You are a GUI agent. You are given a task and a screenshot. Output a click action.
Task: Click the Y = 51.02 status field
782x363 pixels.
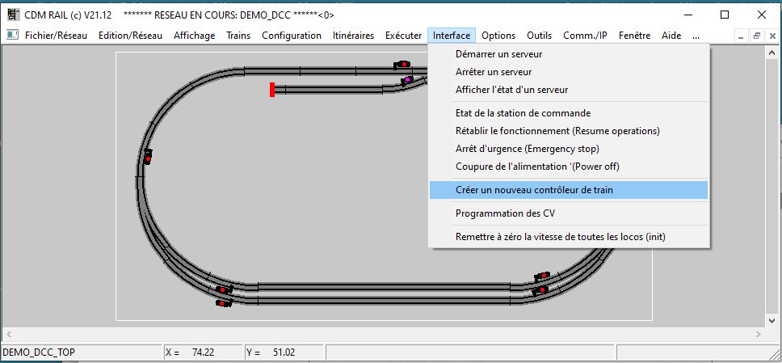tap(284, 352)
